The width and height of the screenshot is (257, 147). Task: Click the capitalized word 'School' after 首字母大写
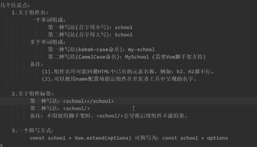pyautogui.click(x=124, y=35)
